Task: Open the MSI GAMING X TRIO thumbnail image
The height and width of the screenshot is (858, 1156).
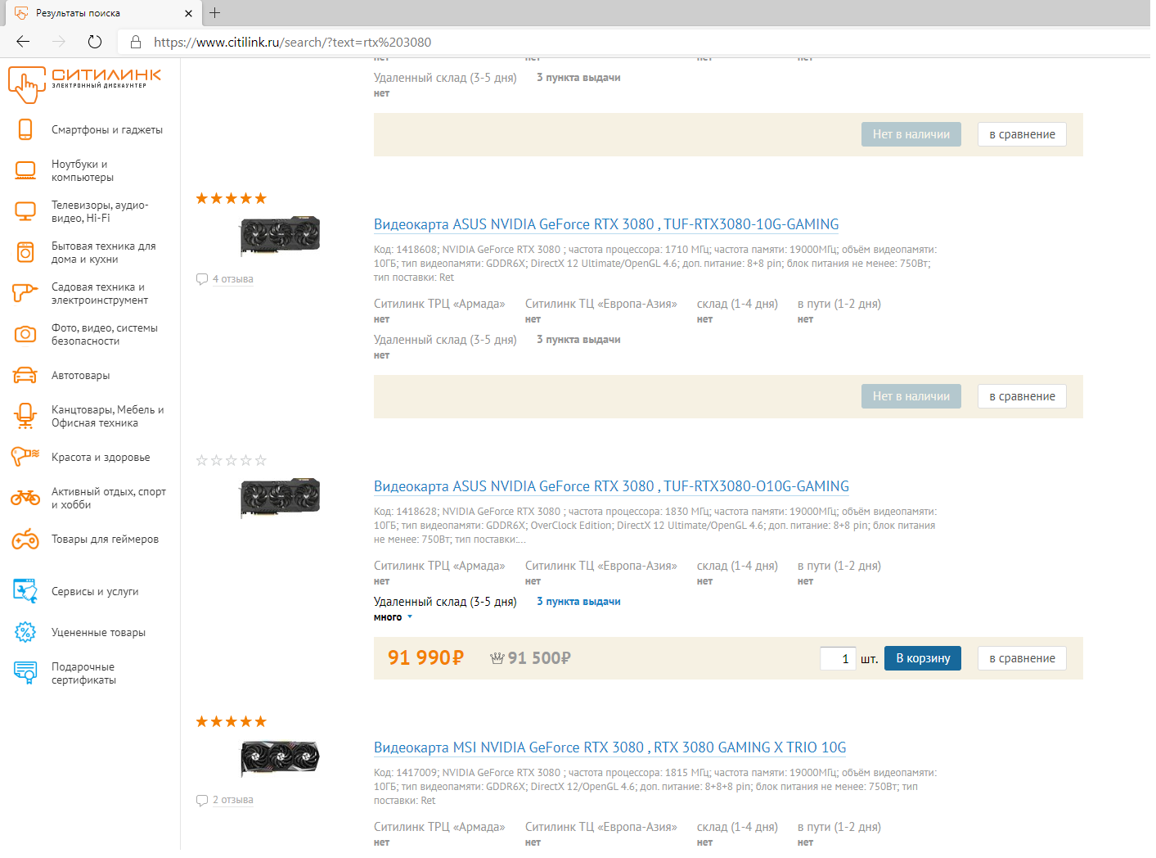Action: (280, 759)
